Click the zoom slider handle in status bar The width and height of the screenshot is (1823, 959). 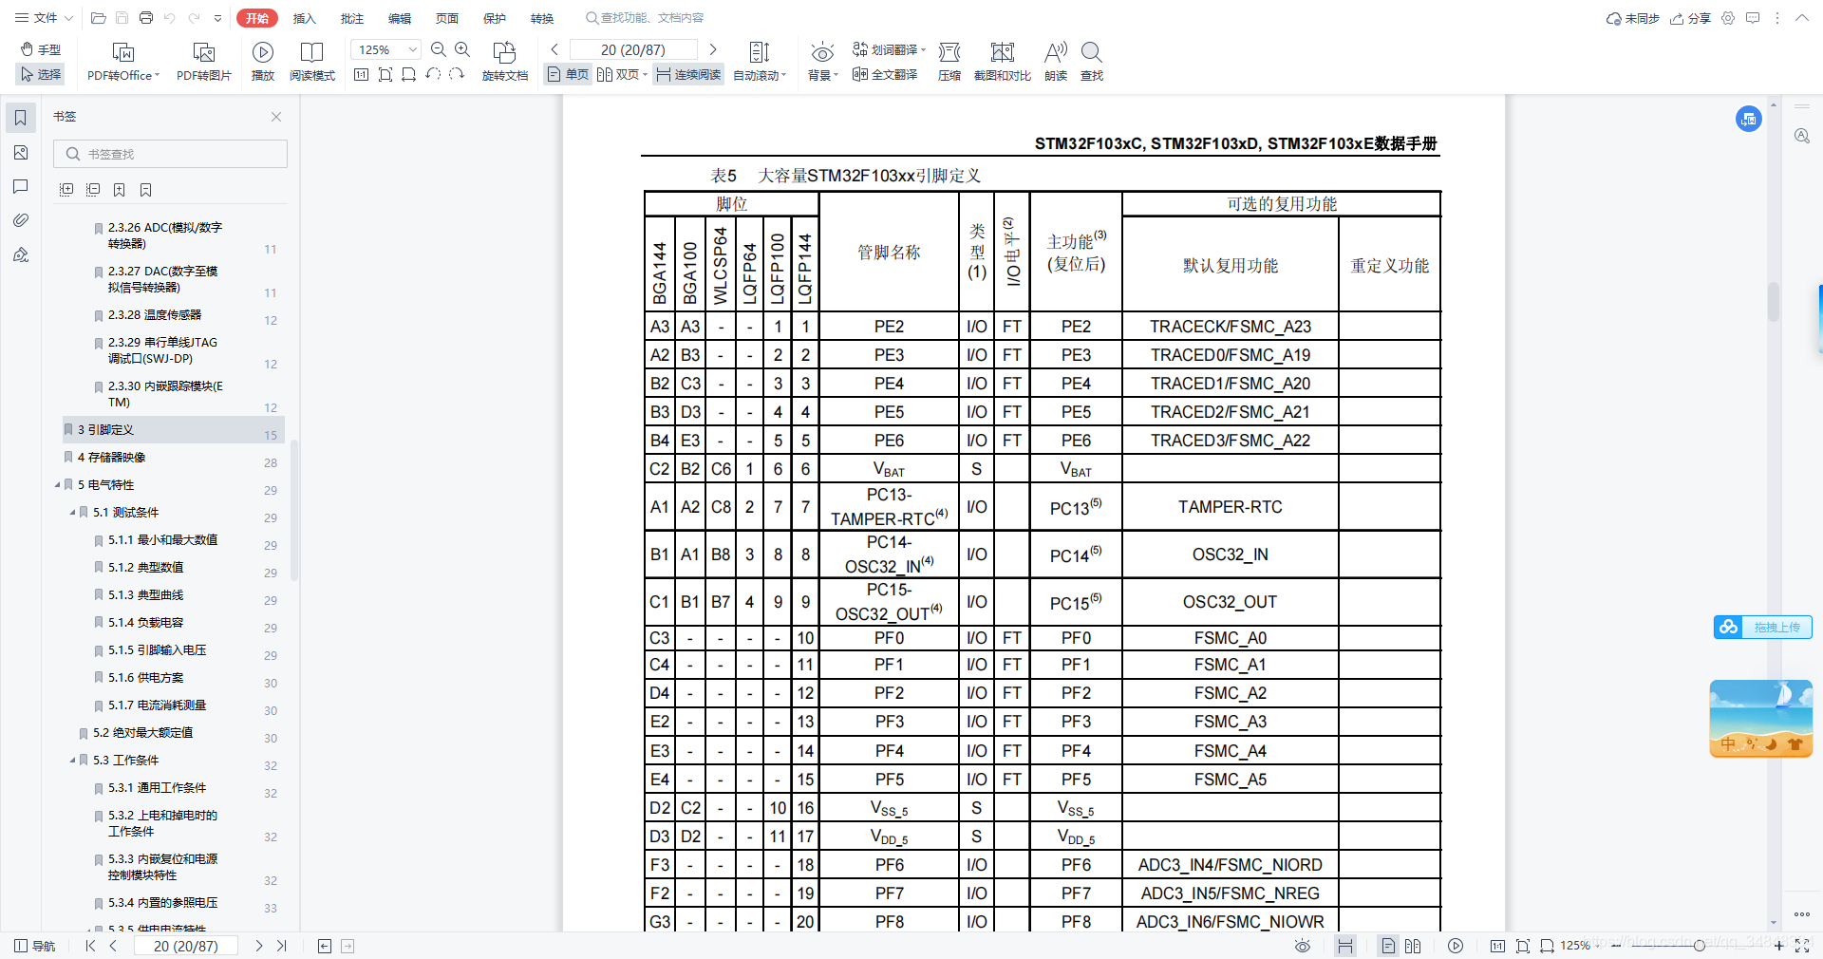1700,946
